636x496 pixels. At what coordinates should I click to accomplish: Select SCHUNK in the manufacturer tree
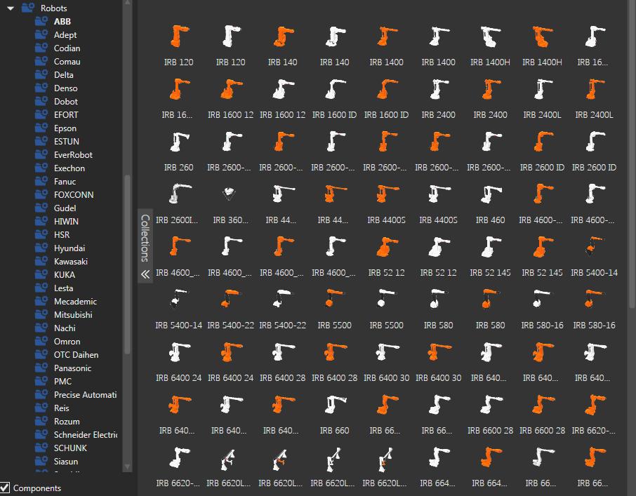pos(71,448)
